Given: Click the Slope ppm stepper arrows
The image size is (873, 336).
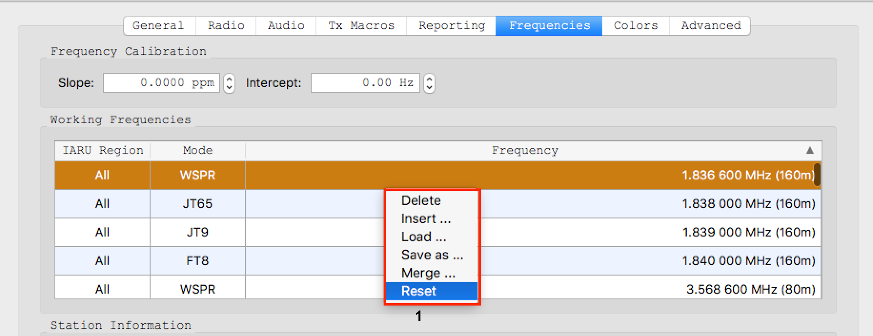Looking at the screenshot, I should click(229, 83).
